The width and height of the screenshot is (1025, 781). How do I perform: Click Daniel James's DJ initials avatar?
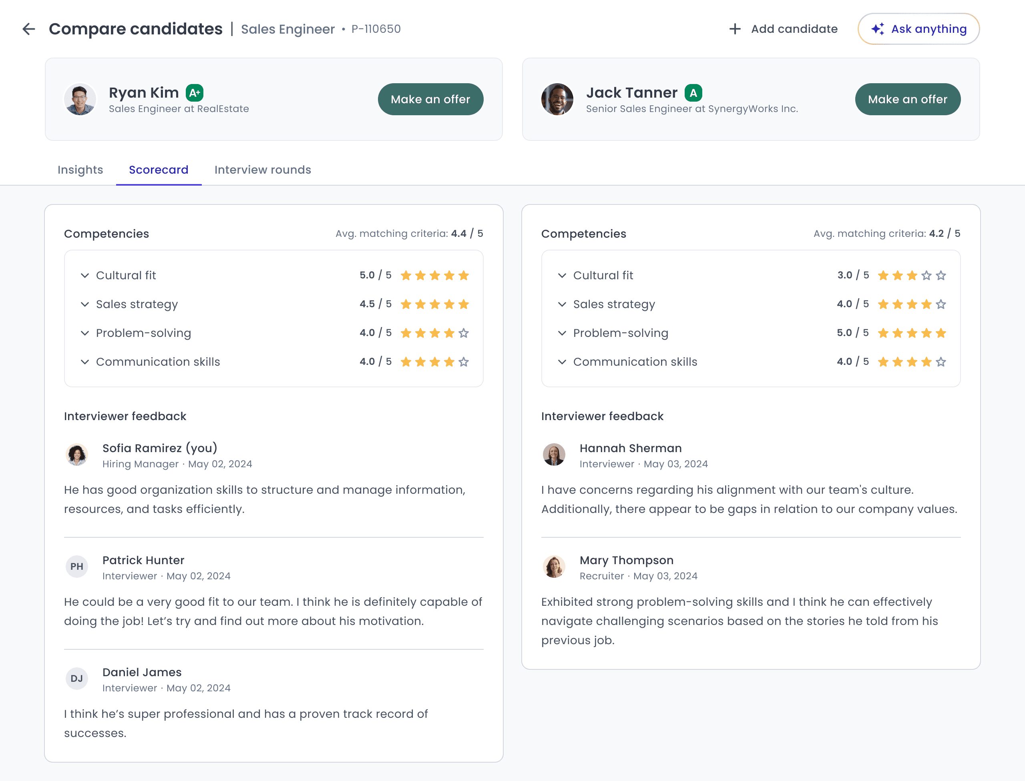click(x=77, y=678)
